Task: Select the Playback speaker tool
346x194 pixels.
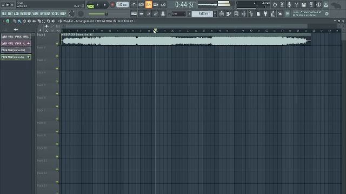Action: pos(53,21)
